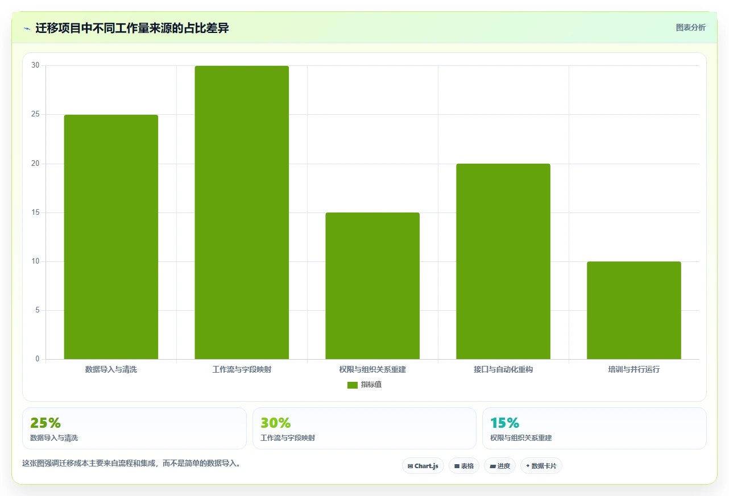This screenshot has height=496, width=729.
Task: Open the 表格 tag
Action: [464, 466]
